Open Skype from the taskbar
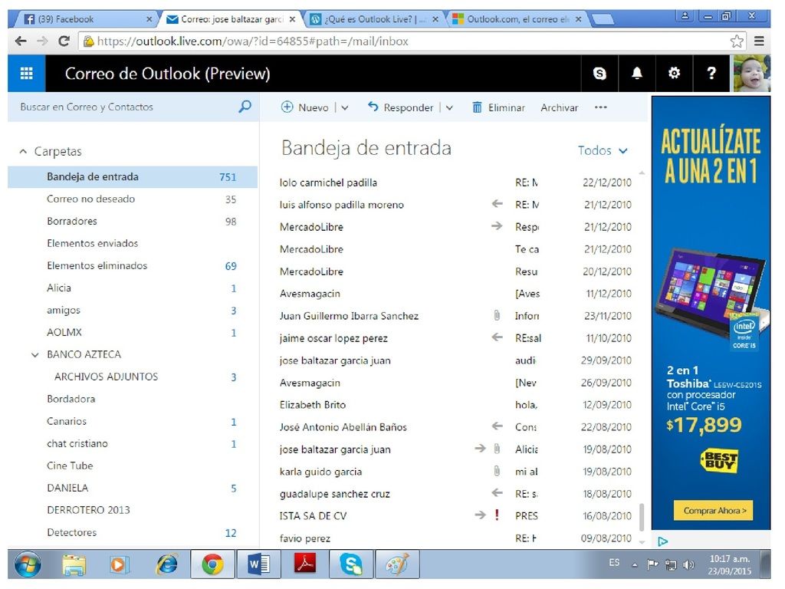785x589 pixels. [x=351, y=564]
